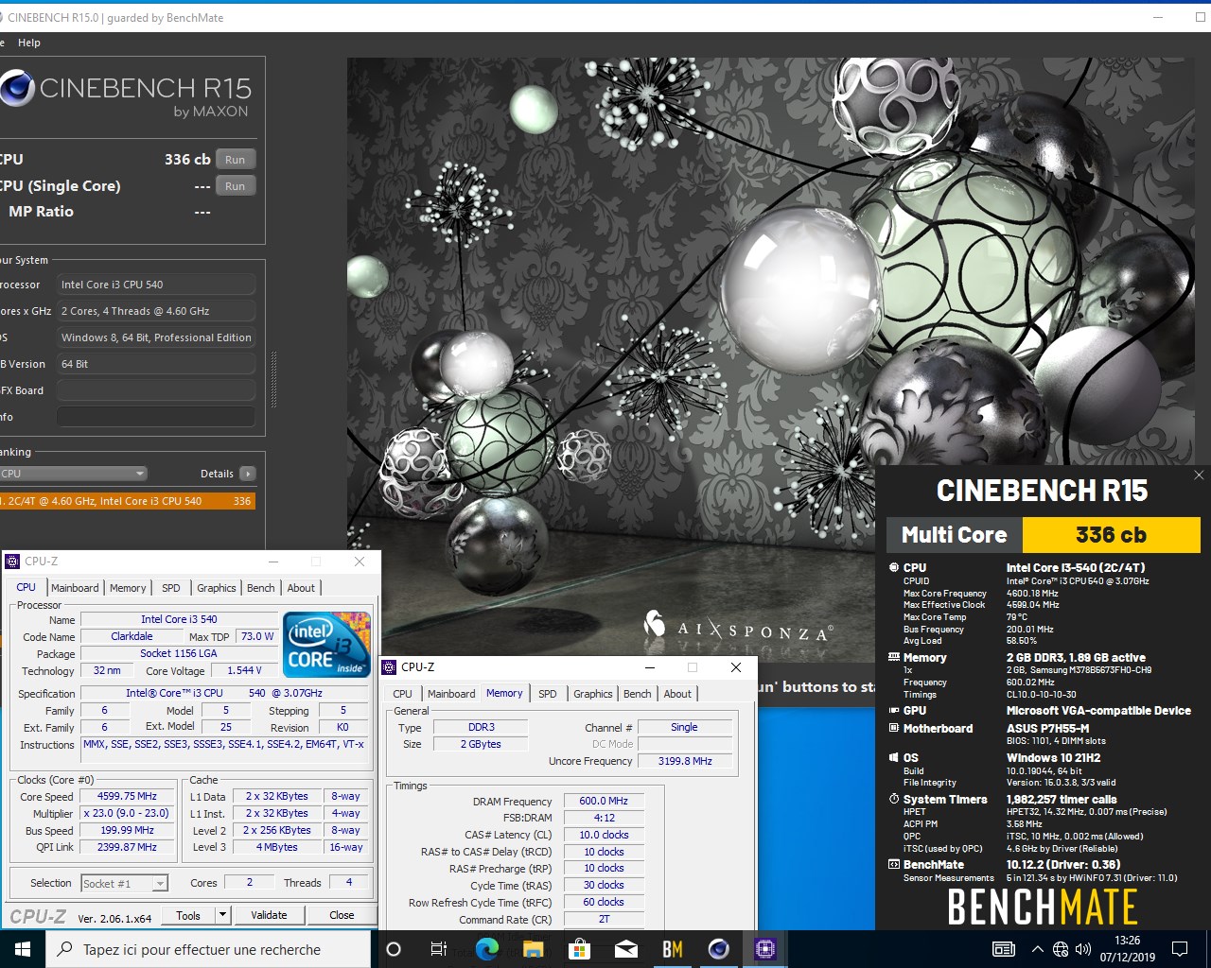Screen dimensions: 1211x968
Task: Click the BenchMate CPU section icon
Action: [x=894, y=568]
